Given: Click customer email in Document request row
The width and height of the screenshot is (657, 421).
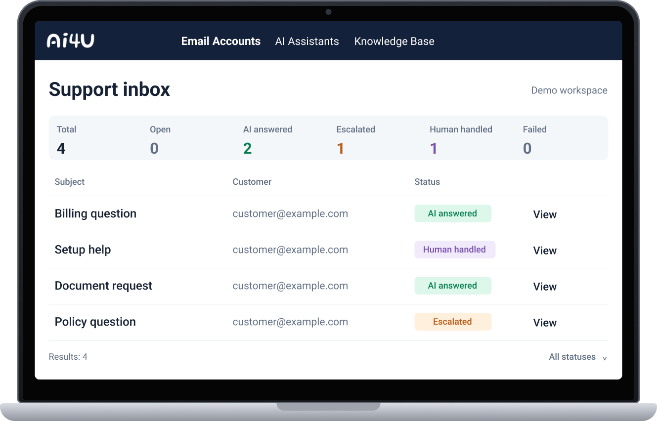Looking at the screenshot, I should pyautogui.click(x=290, y=286).
